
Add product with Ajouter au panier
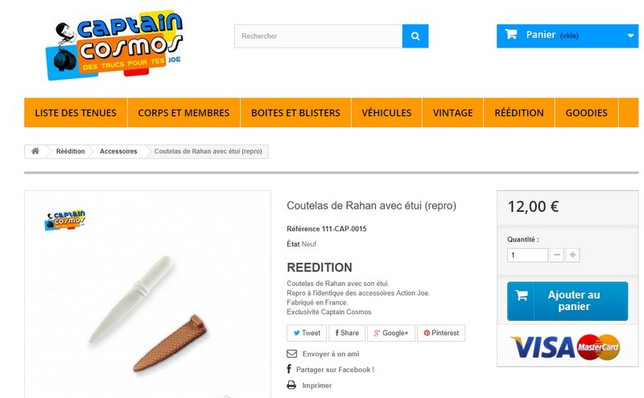(x=568, y=301)
